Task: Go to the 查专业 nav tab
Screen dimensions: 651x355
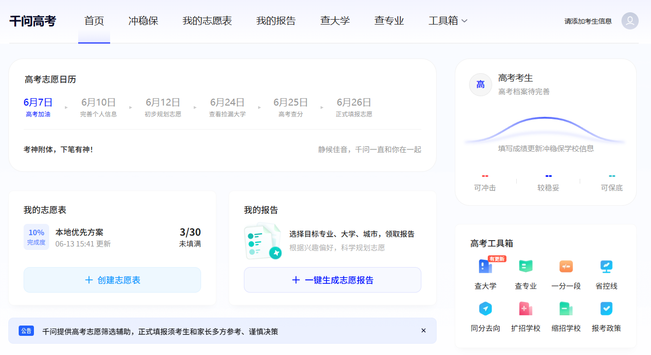Action: [x=389, y=21]
